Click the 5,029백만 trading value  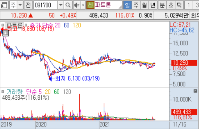pyautogui.click(x=176, y=15)
